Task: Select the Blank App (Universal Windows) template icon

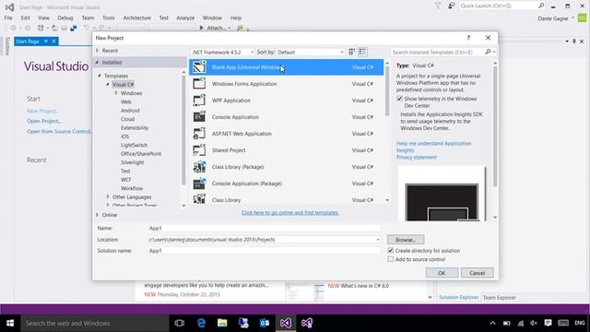Action: 199,67
